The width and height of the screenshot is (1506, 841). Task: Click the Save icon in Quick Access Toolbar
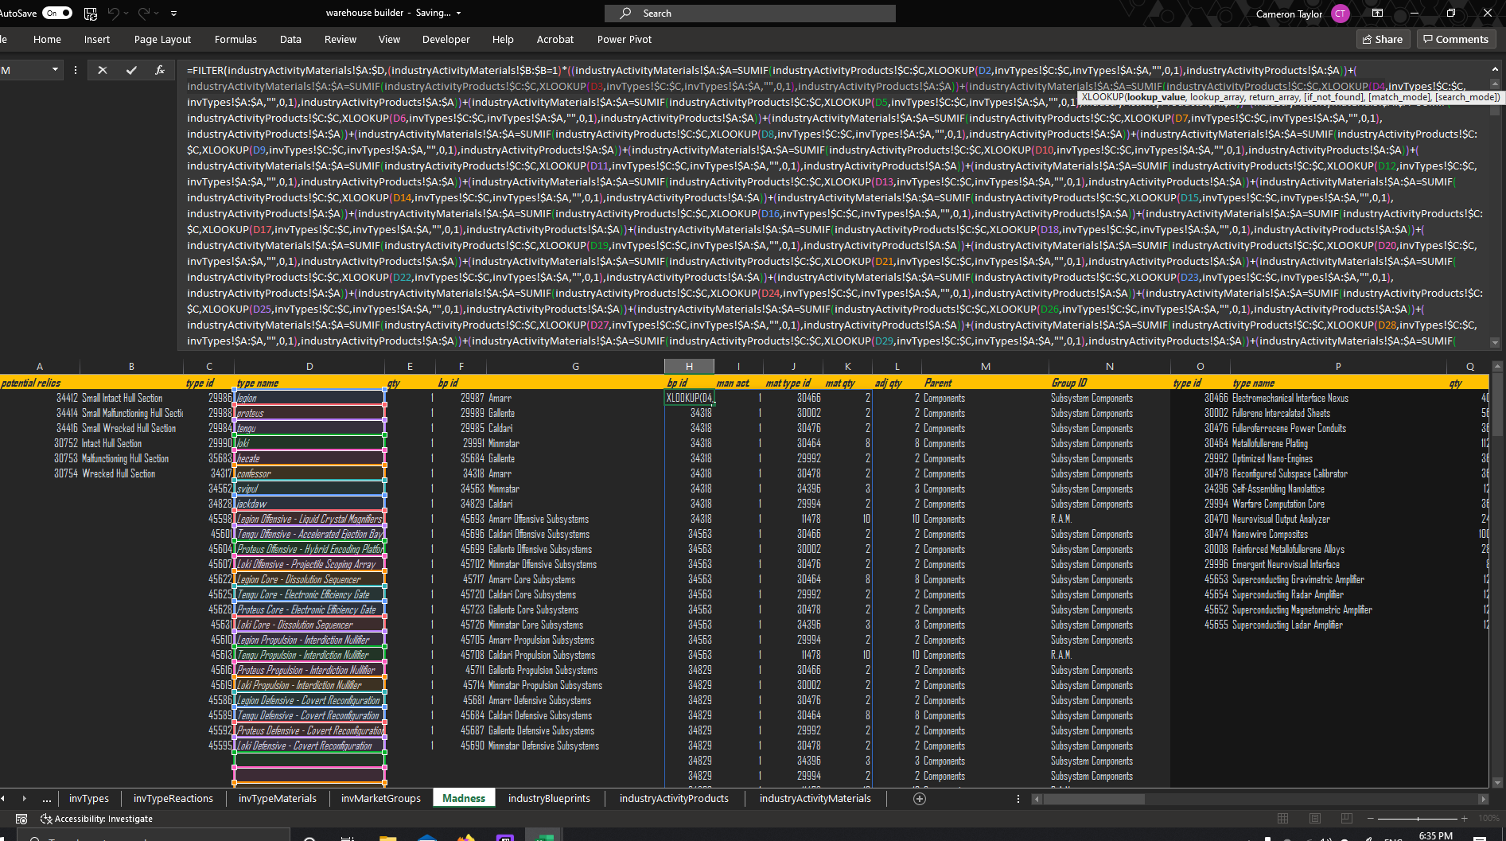(x=90, y=14)
